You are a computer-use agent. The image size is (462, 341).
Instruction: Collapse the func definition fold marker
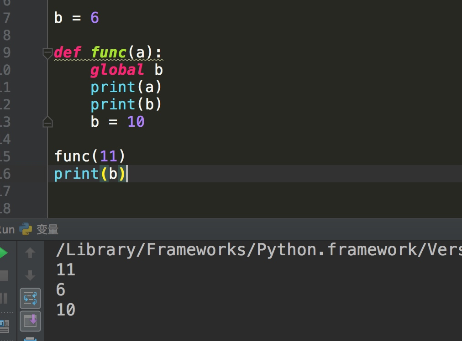(x=47, y=53)
